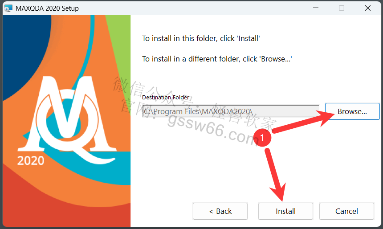Click the greyed-out maximize window icon
Image resolution: width=383 pixels, height=229 pixels.
pos(342,8)
